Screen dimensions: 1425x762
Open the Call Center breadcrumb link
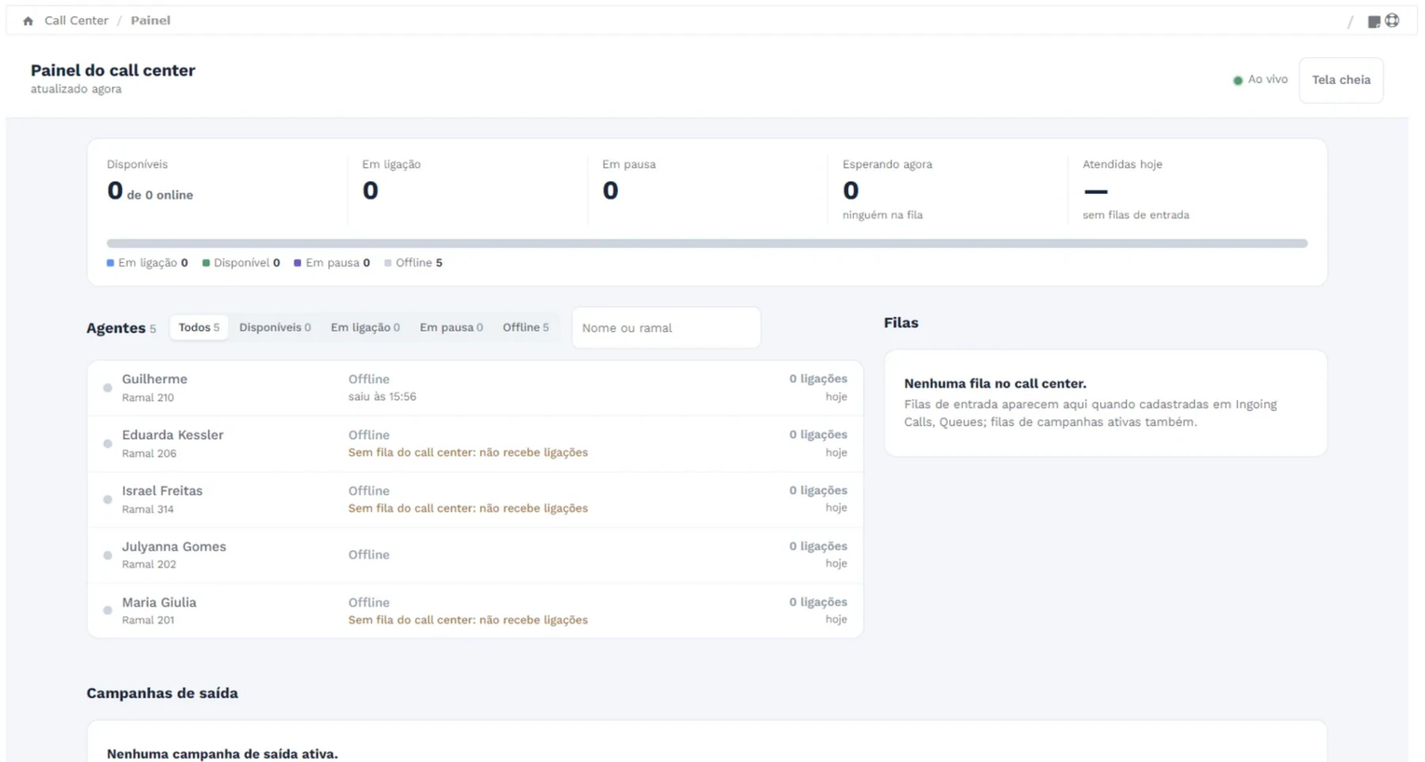click(76, 21)
